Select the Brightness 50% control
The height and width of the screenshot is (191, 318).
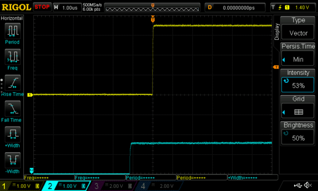[298, 133]
